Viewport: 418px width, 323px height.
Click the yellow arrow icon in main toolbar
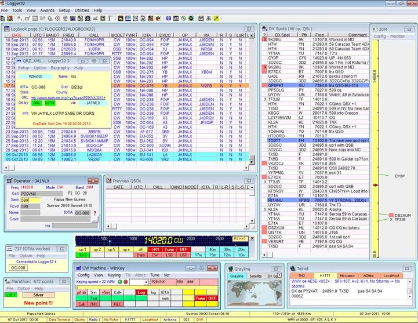(216, 19)
